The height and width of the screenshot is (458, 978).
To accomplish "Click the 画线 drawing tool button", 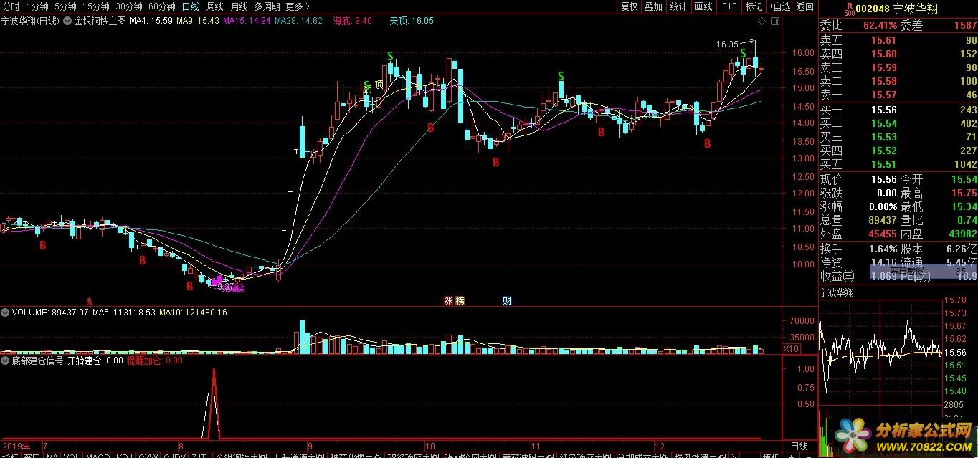I will 703,6.
